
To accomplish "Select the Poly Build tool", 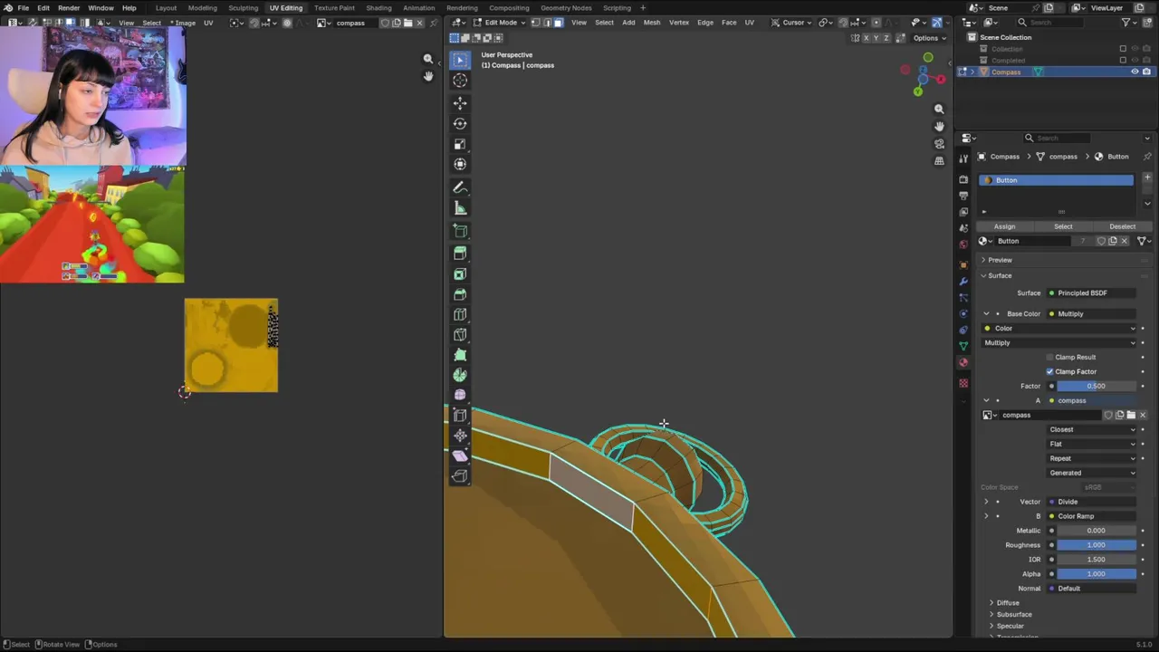I will pos(460,355).
